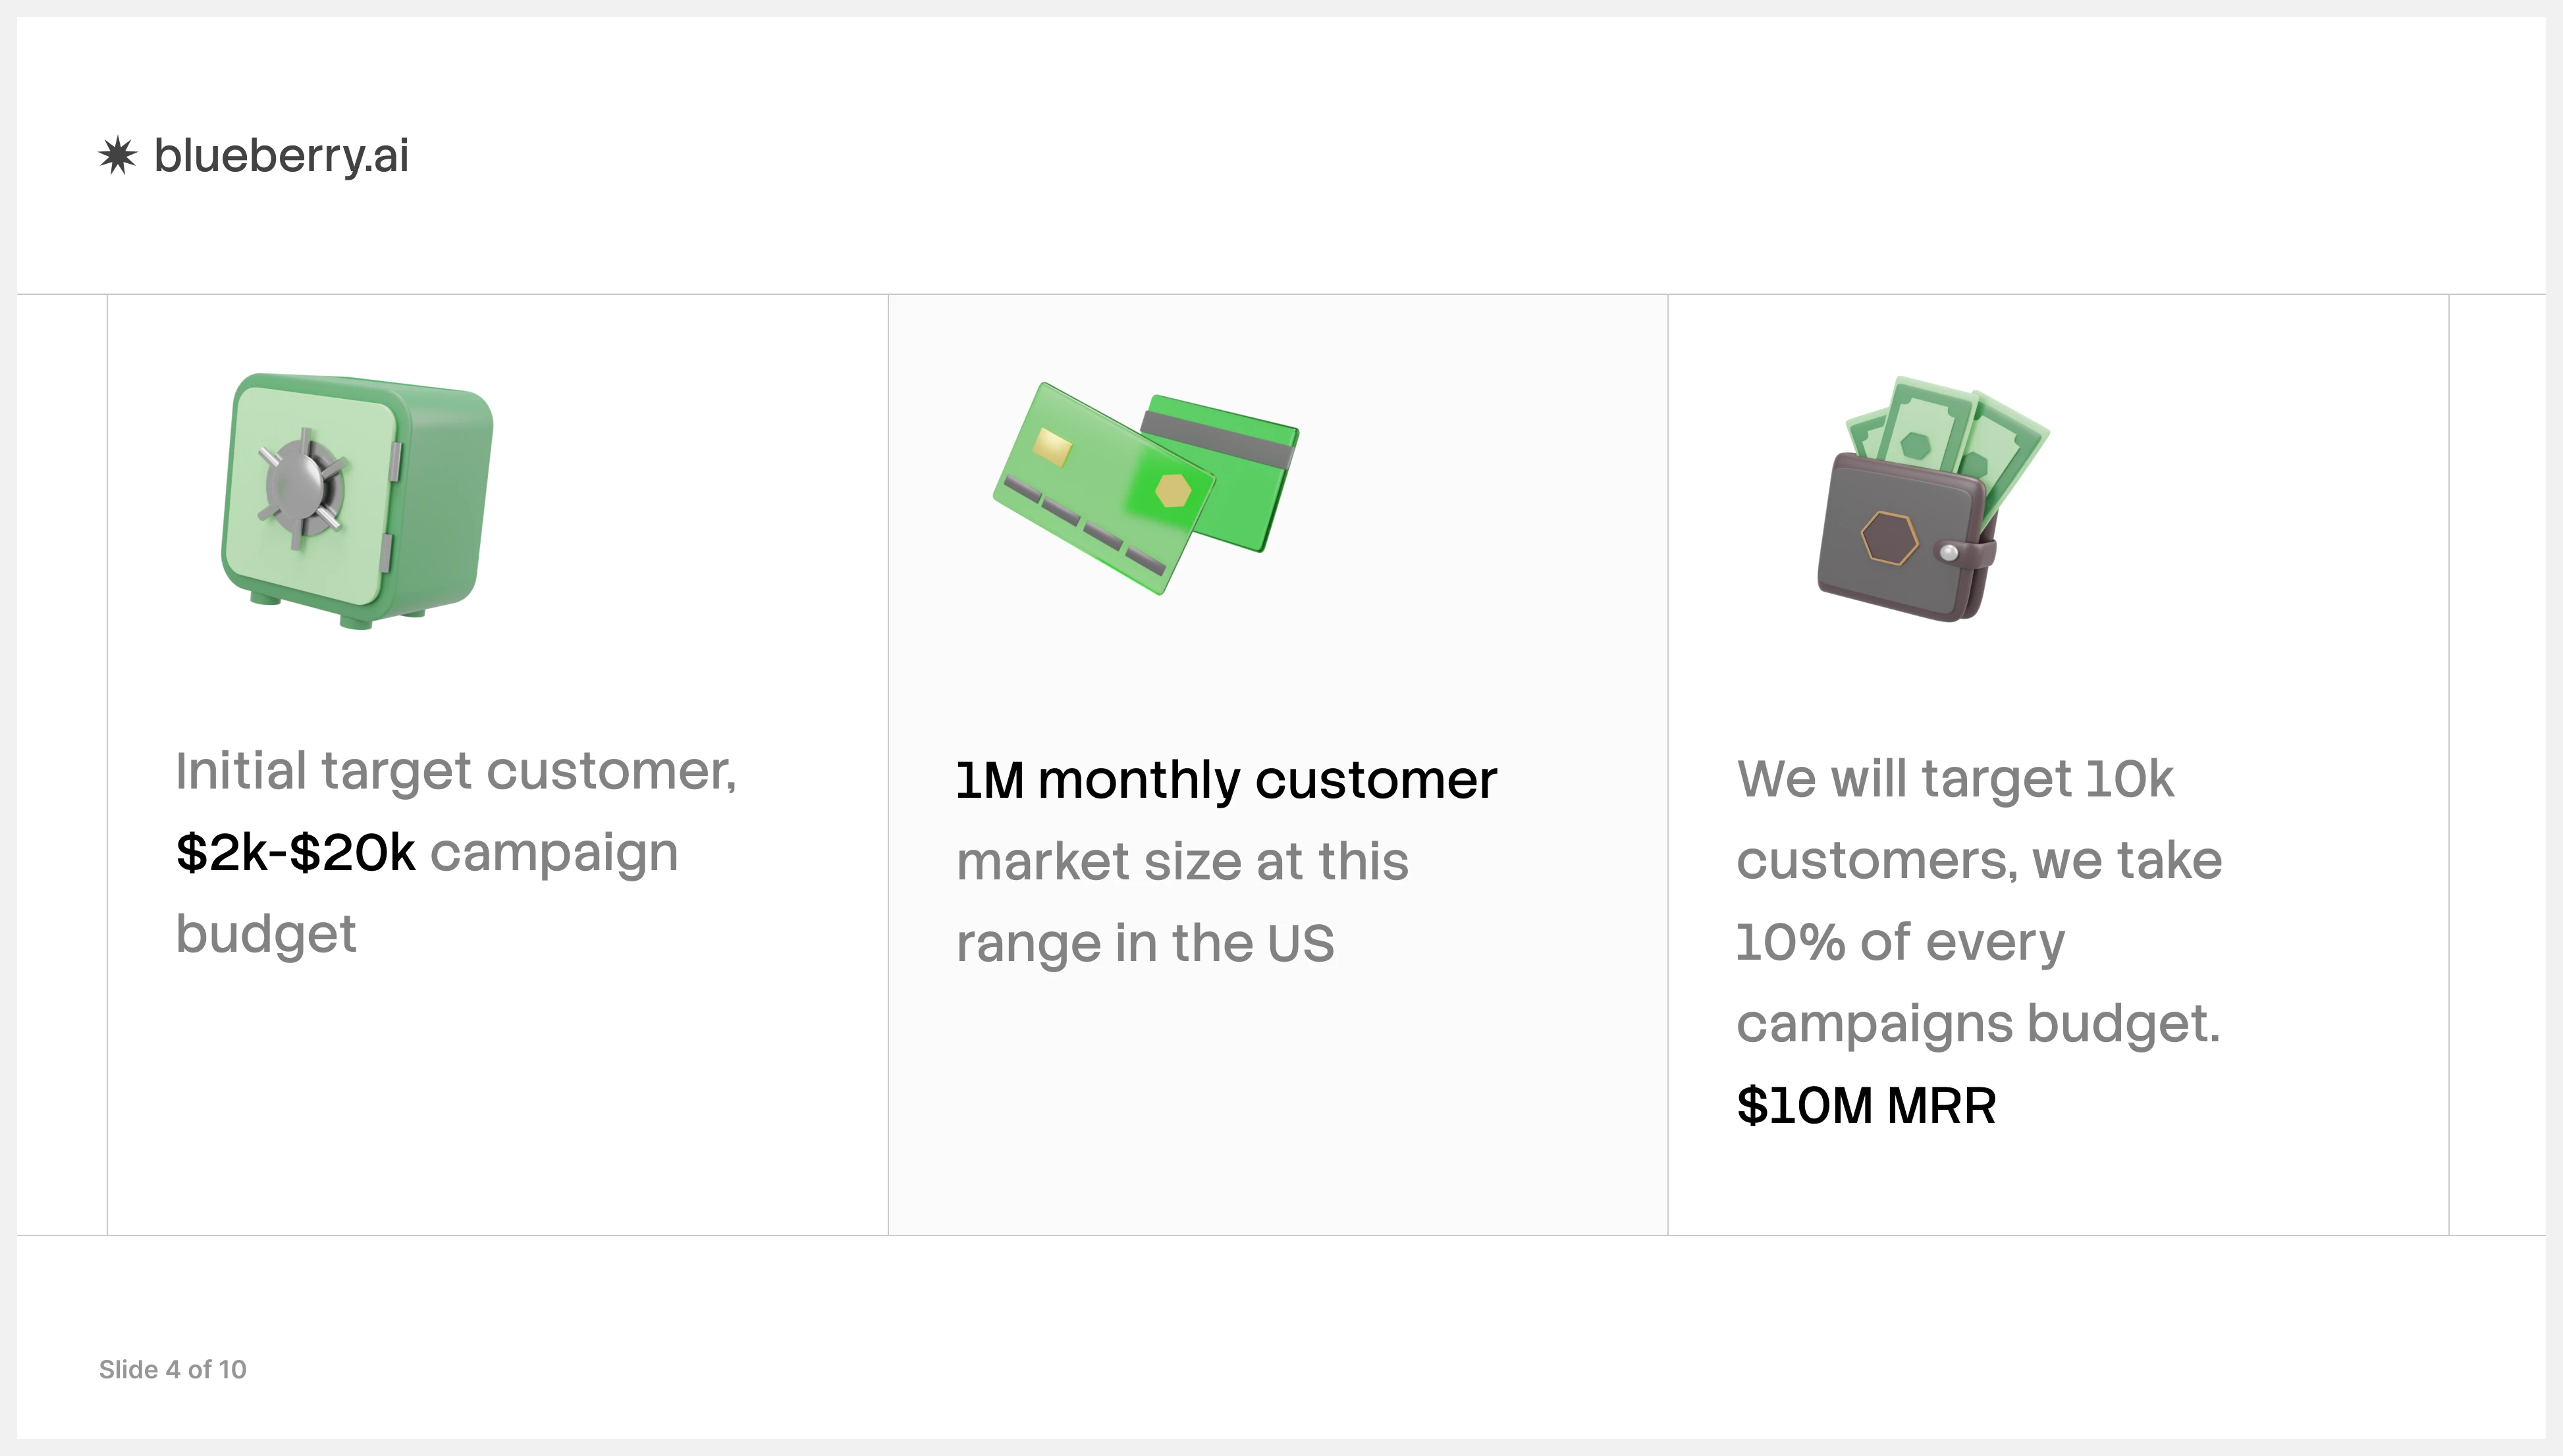The width and height of the screenshot is (2563, 1456).
Task: Click the "market size at this" text line
Action: click(x=1183, y=862)
